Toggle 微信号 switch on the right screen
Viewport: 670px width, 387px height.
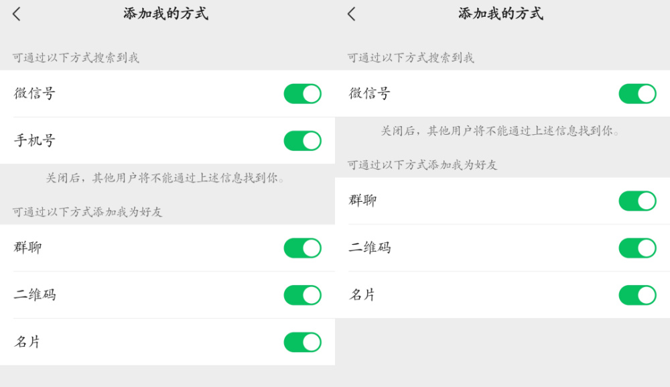coord(637,94)
